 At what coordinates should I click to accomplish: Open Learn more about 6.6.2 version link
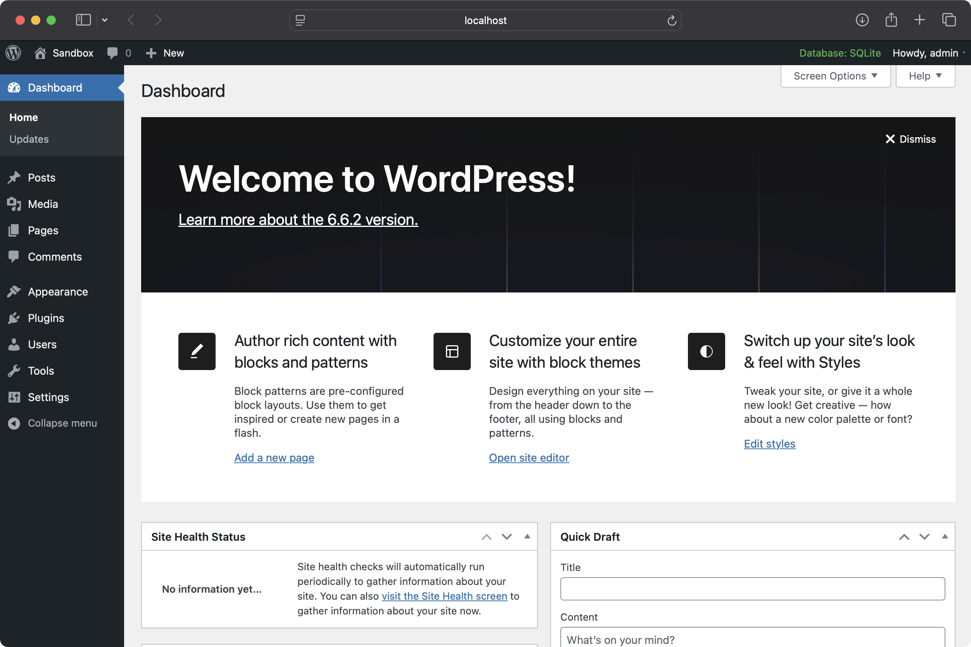point(298,220)
